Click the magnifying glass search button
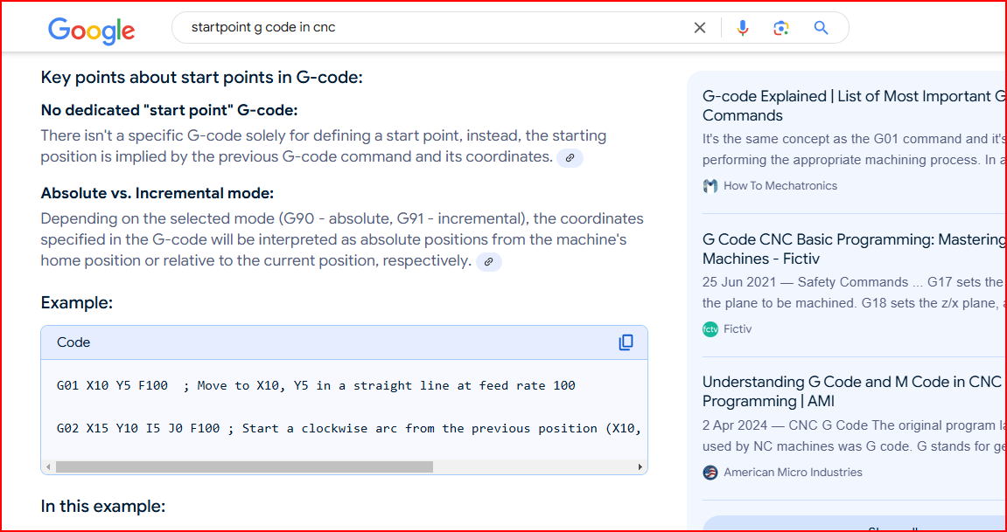The height and width of the screenshot is (532, 1007). point(821,28)
